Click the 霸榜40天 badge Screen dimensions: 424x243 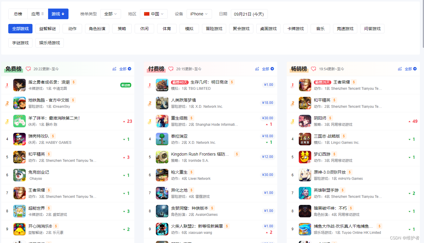(x=180, y=82)
